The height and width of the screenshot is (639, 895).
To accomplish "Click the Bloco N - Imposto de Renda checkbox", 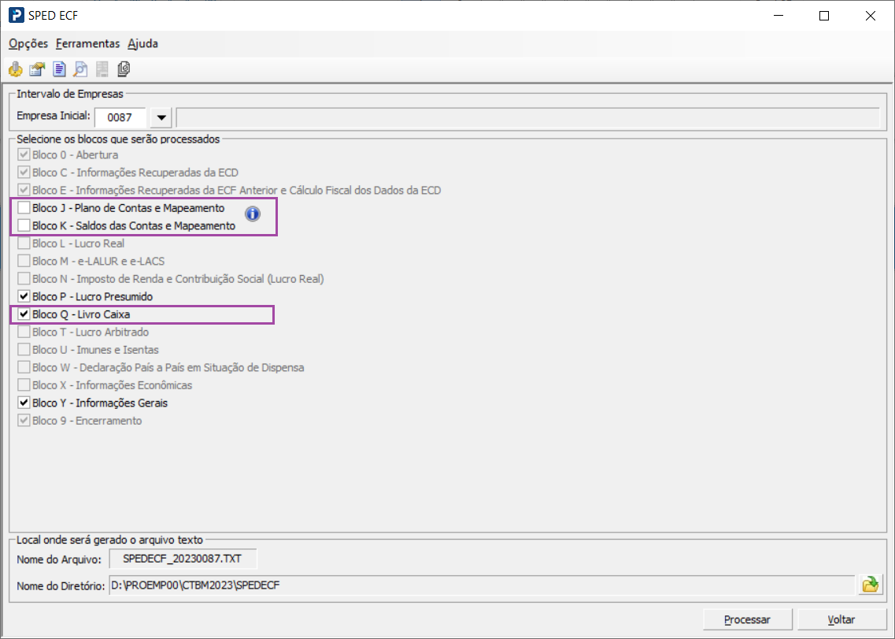I will [x=24, y=278].
